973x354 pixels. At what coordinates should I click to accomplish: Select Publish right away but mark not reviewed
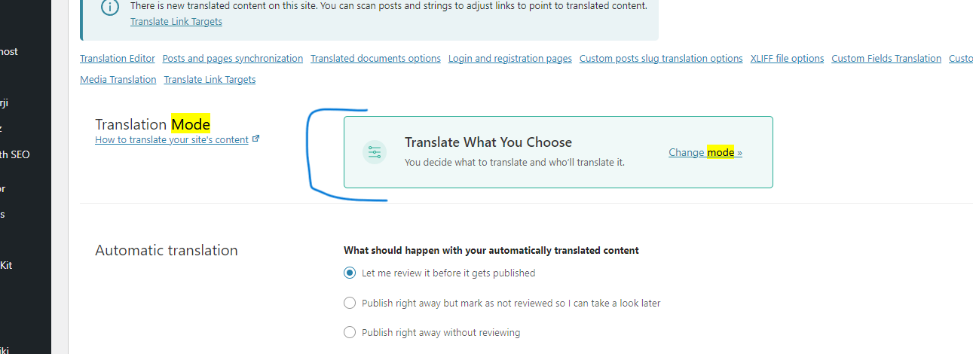click(350, 303)
